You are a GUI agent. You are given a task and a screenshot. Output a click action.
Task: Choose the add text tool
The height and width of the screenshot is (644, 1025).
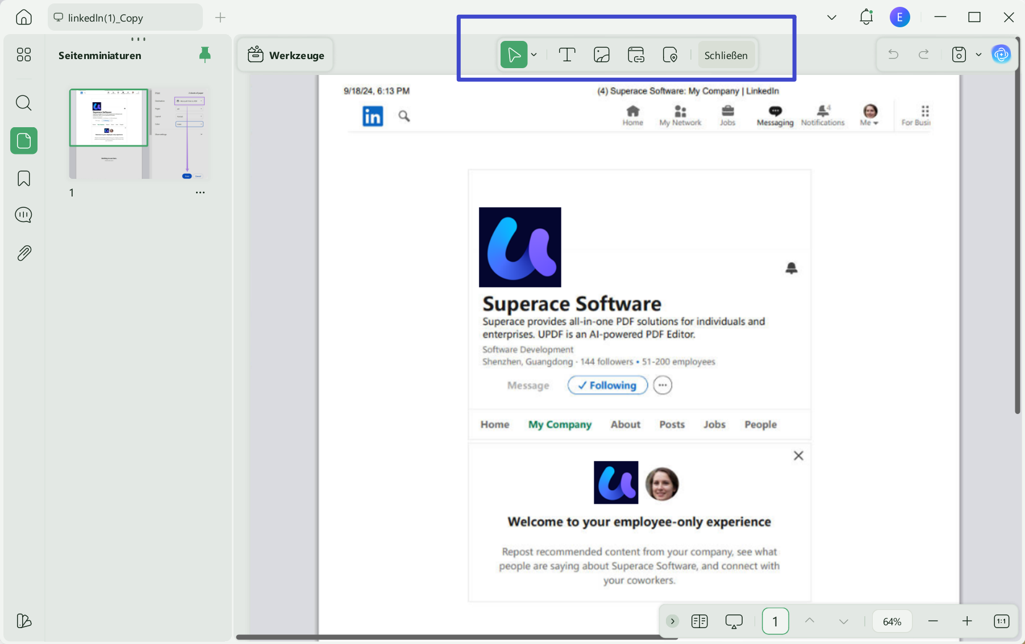[567, 55]
